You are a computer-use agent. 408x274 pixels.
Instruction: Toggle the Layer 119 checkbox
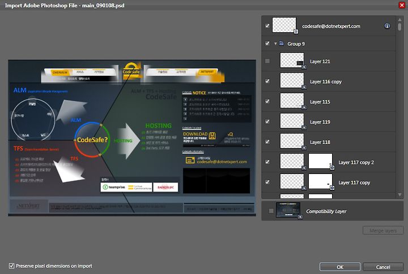(x=267, y=121)
